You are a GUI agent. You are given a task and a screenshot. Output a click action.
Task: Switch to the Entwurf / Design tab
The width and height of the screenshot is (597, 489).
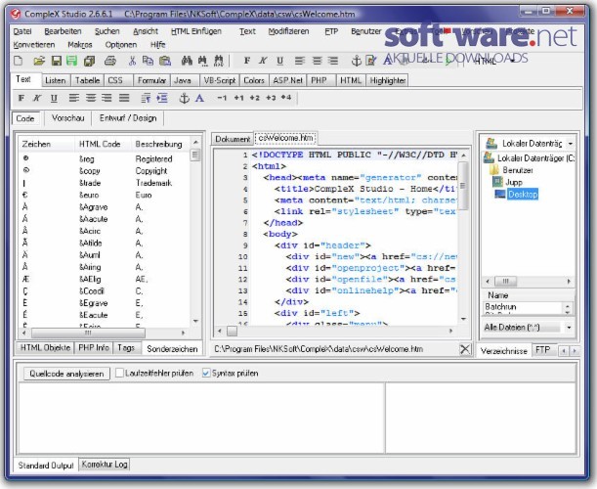[128, 118]
